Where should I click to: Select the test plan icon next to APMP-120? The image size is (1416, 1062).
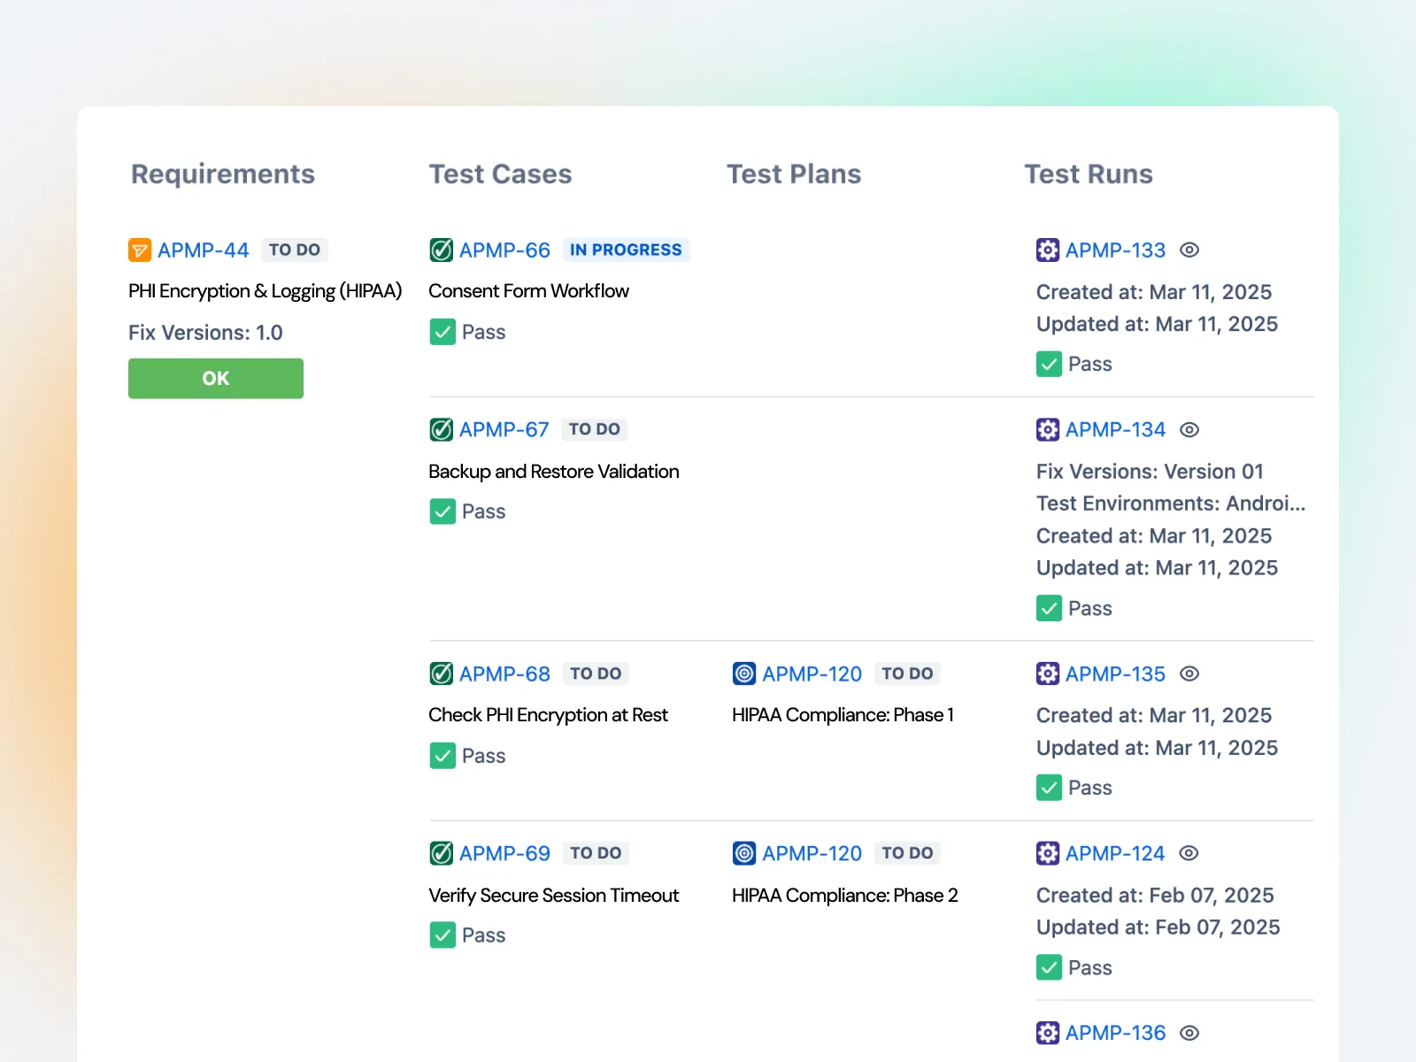point(743,673)
